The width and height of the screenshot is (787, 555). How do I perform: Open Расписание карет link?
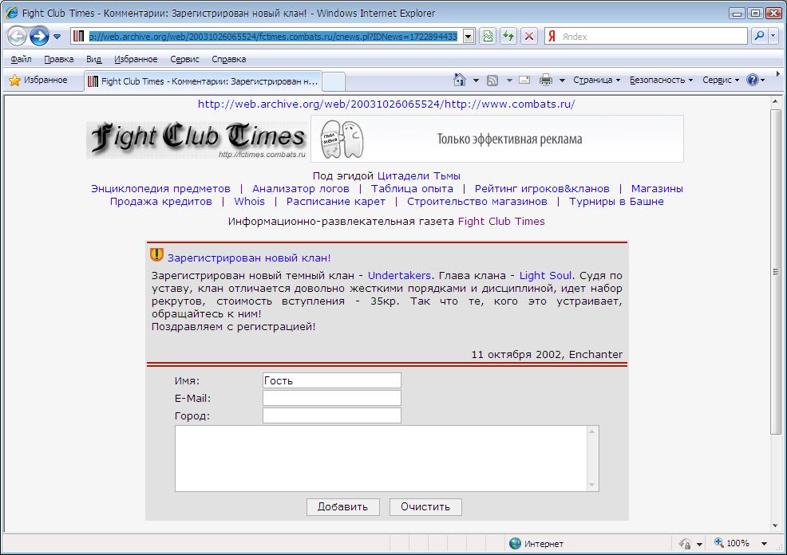(x=336, y=202)
